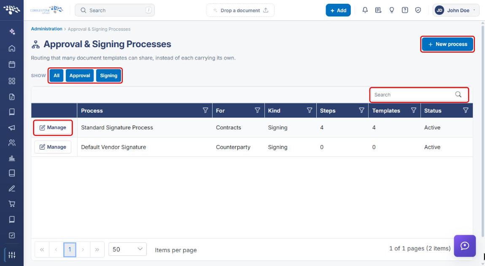Open the news list icon next to bell
485x266 pixels.
pos(378,10)
